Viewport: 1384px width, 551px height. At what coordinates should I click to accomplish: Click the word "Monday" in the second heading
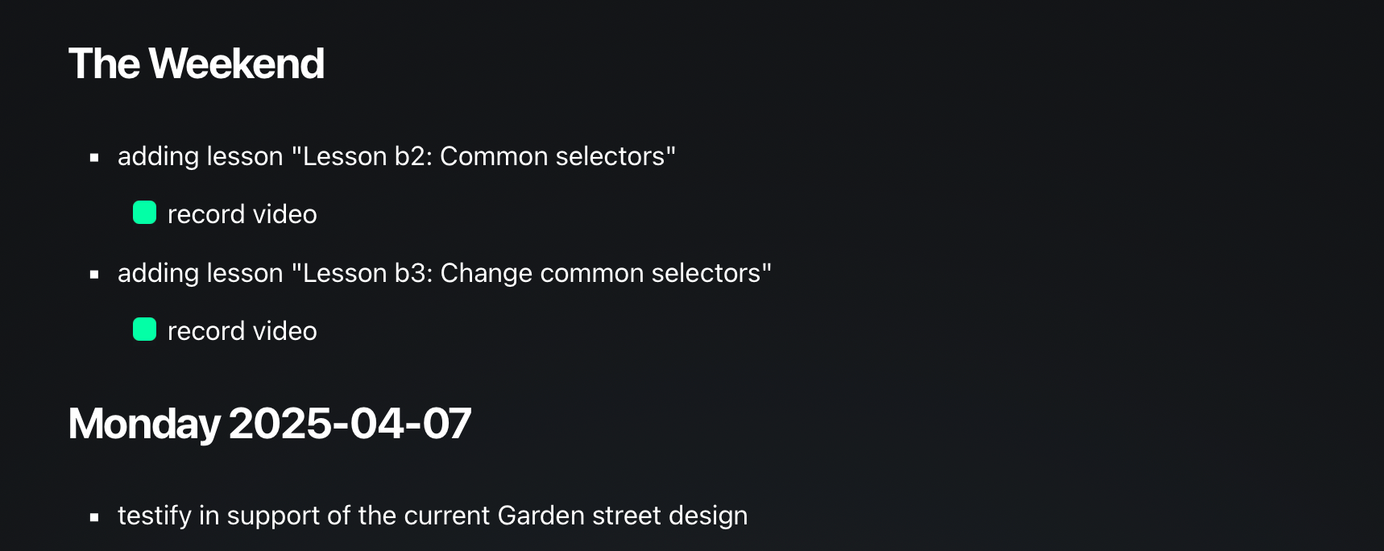(x=144, y=425)
